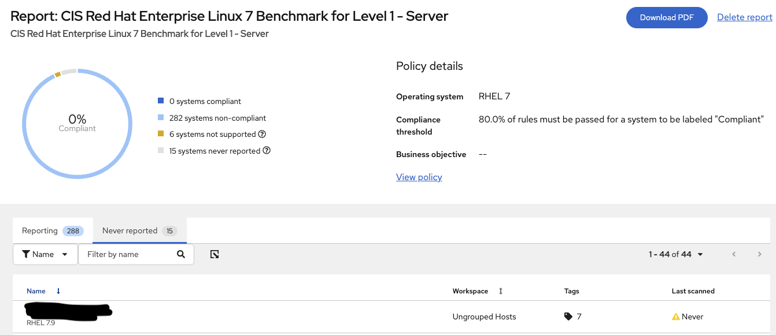Click the help icon beside systems not supported
The height and width of the screenshot is (335, 776).
point(262,135)
